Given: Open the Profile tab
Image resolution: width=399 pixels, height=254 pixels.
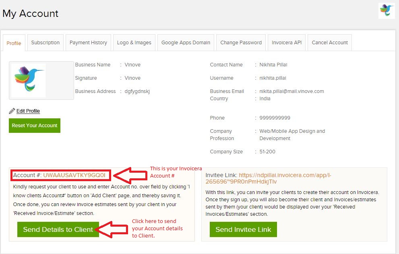Looking at the screenshot, I should tap(14, 43).
